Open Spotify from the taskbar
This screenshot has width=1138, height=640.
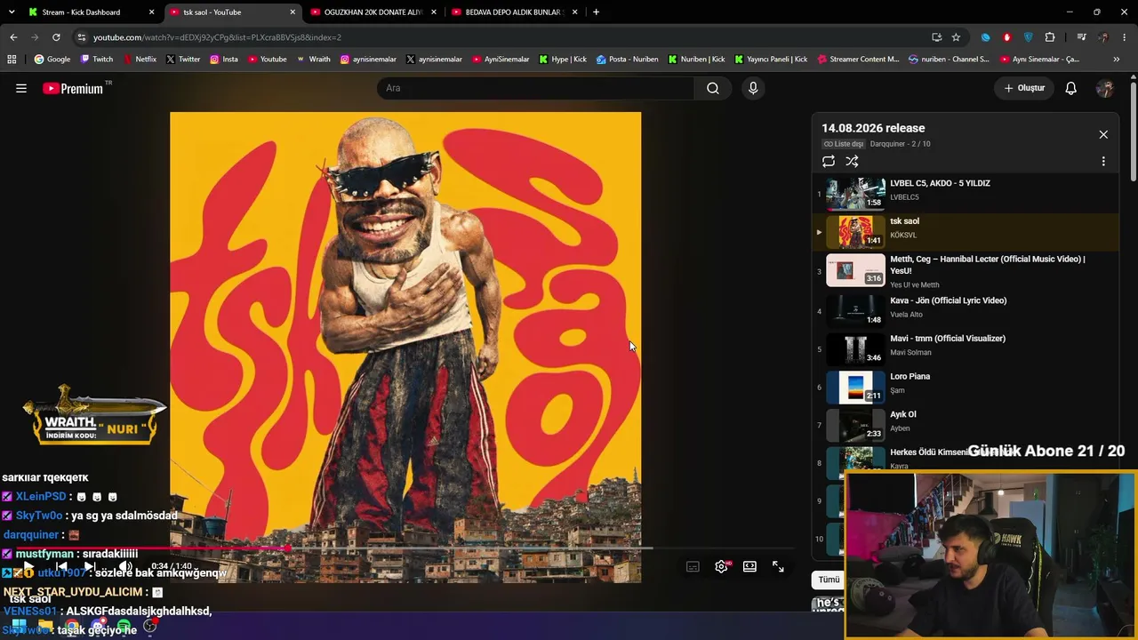tap(124, 626)
